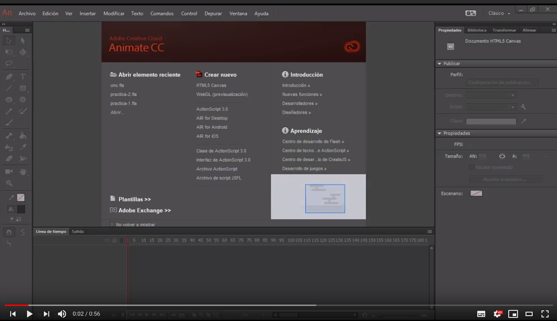Select the Ink Bottle tool
The image size is (557, 321).
9,147
